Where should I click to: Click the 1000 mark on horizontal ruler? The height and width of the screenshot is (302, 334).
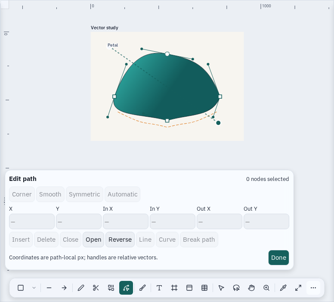(266, 6)
